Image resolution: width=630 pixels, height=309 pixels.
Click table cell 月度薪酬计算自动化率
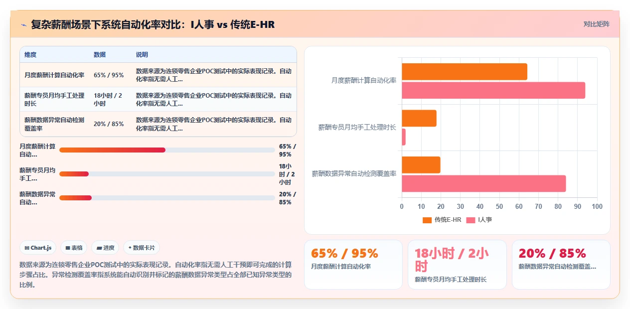coord(54,75)
